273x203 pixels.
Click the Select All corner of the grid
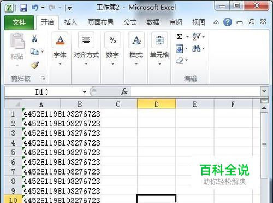click(x=14, y=104)
